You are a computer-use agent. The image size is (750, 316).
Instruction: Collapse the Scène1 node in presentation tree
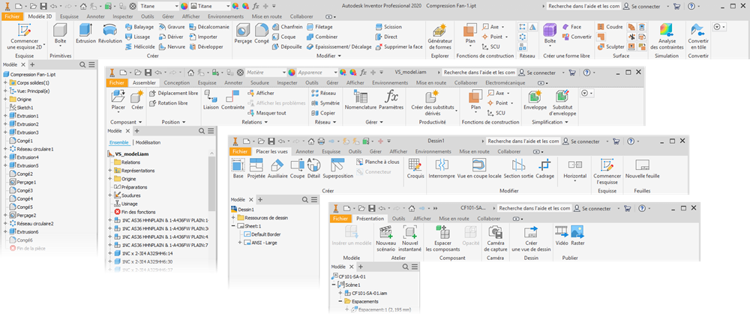[x=334, y=285]
